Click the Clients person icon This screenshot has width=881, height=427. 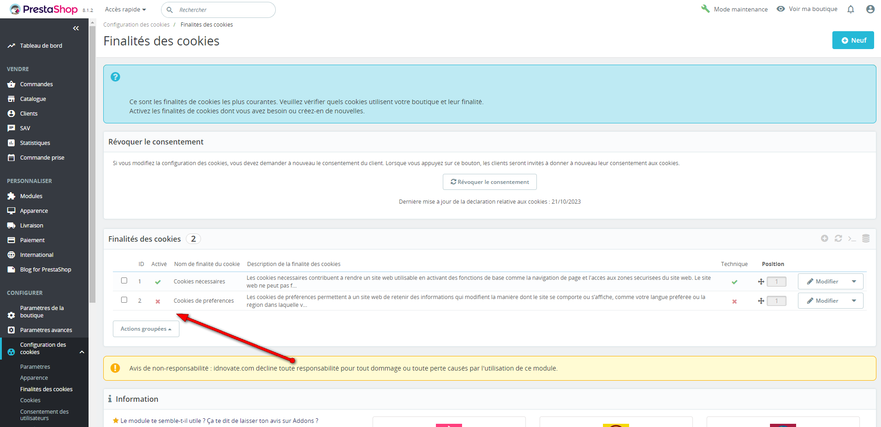[11, 114]
